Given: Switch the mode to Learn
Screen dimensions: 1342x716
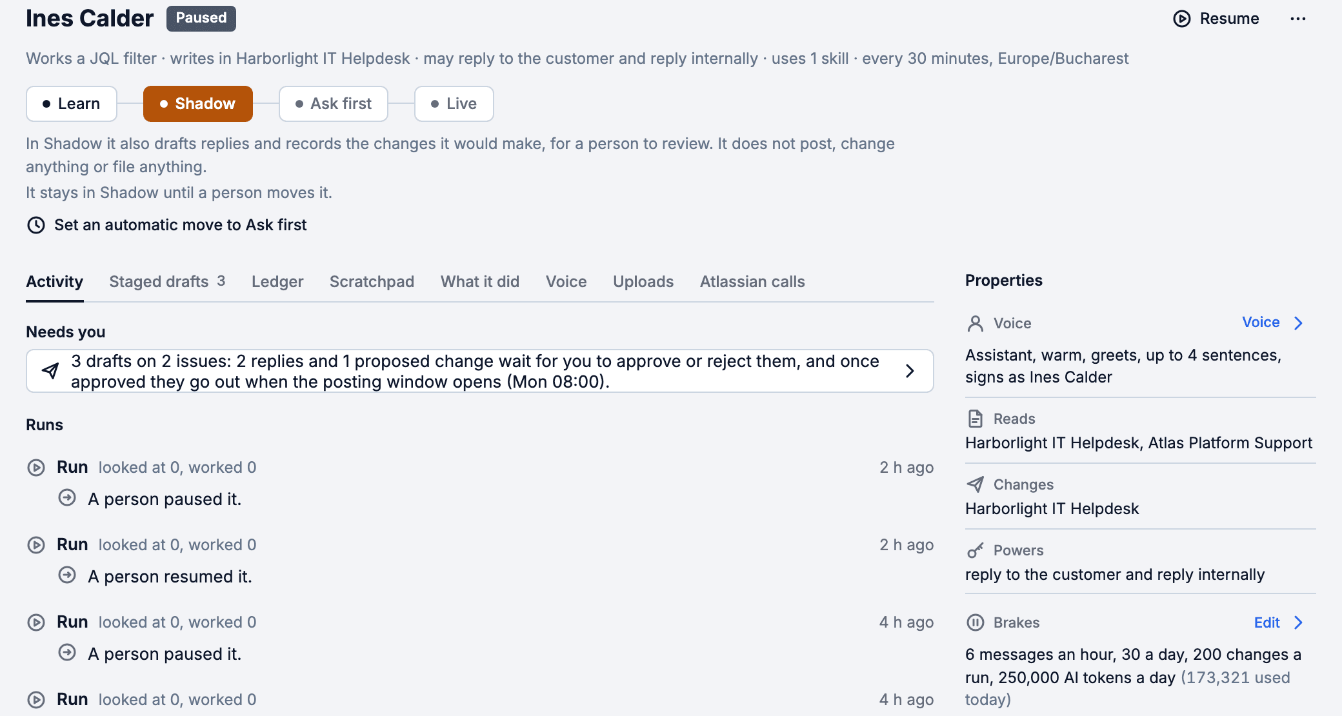Looking at the screenshot, I should coord(72,104).
